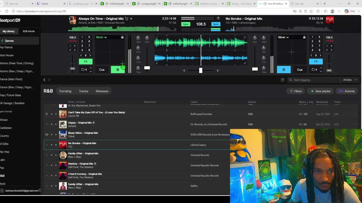Hit the right deck Cue button
Image resolution: width=362 pixels, height=203 pixels.
300,70
